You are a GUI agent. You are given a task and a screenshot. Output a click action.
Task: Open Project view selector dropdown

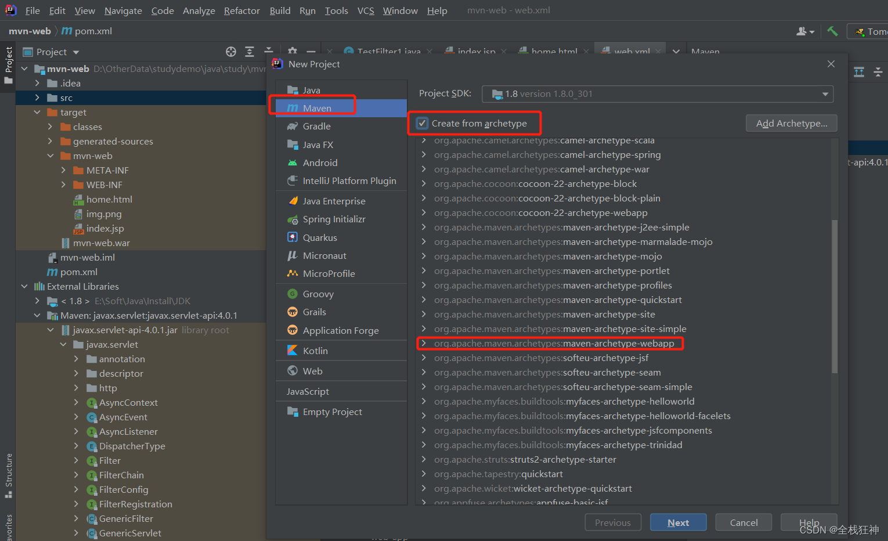(51, 52)
